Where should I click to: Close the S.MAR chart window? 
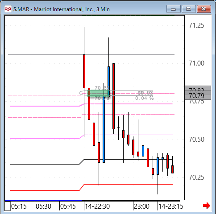(x=204, y=9)
